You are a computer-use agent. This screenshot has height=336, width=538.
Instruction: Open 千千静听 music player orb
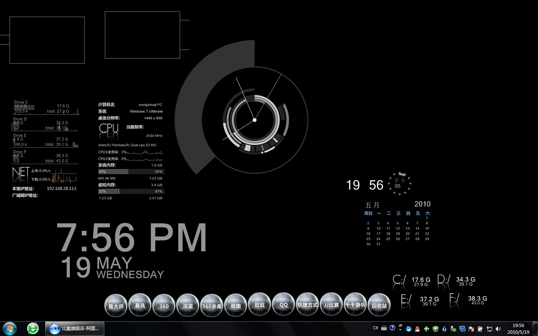355,304
